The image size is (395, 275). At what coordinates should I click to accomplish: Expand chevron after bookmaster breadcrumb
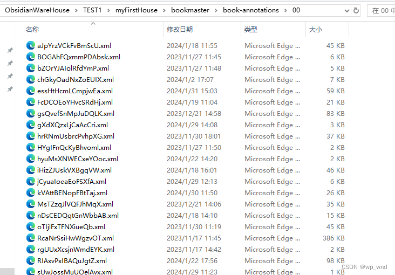216,11
